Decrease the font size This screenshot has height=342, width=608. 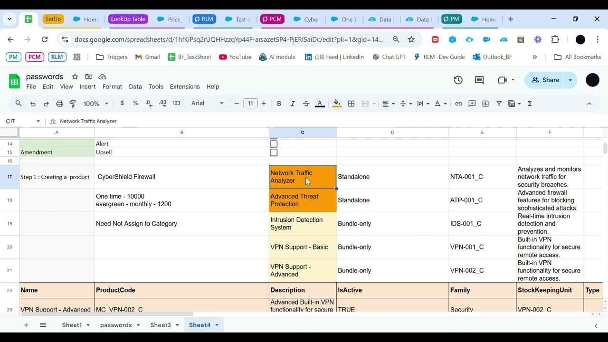pyautogui.click(x=237, y=104)
